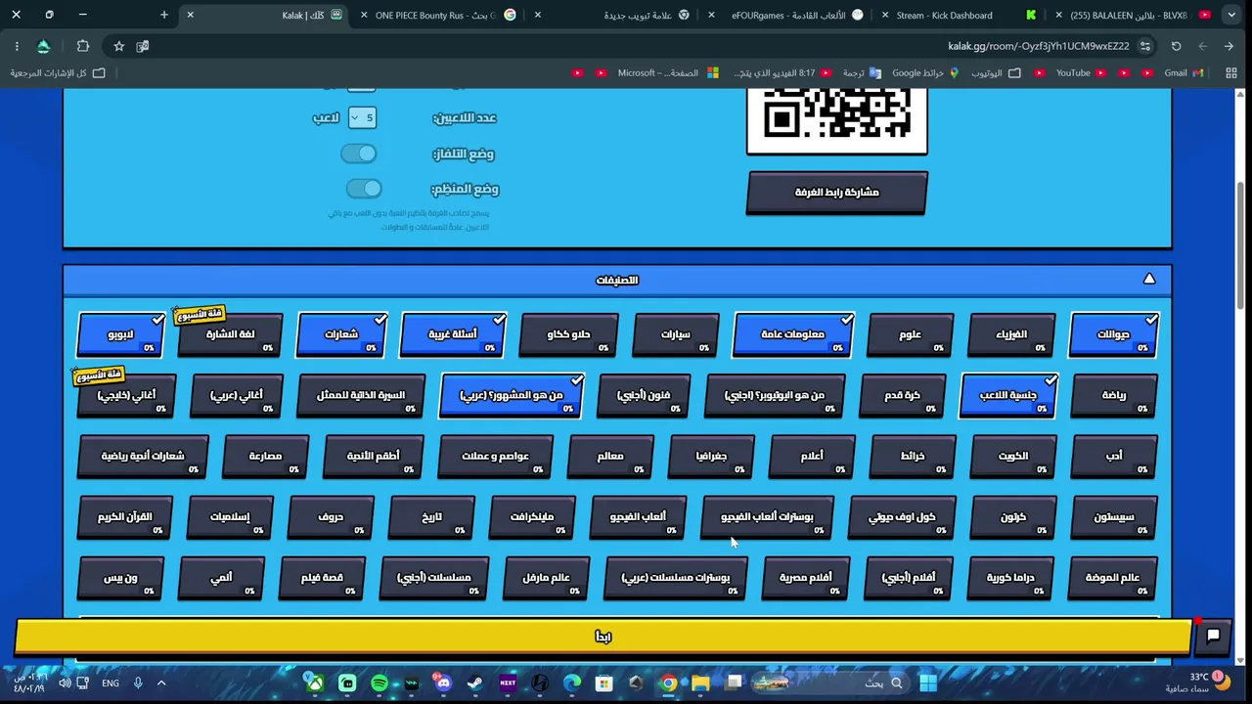Open site information icon in address bar

1145,46
